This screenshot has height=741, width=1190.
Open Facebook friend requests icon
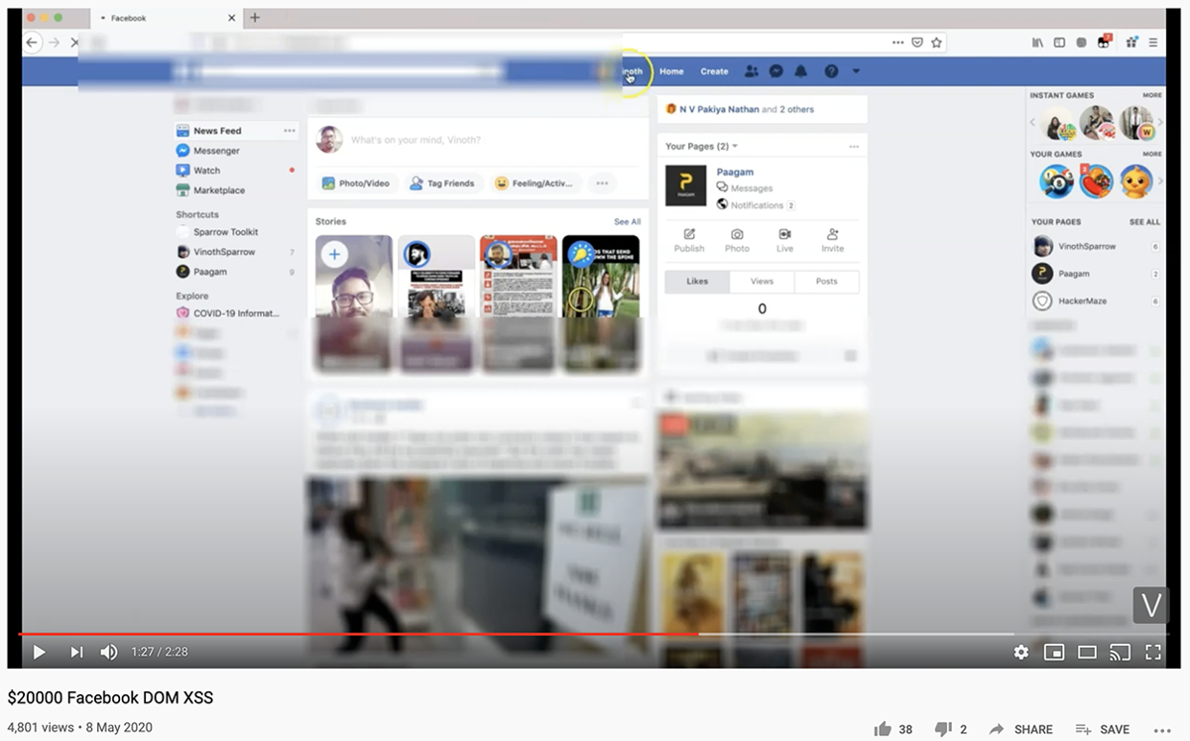click(752, 71)
